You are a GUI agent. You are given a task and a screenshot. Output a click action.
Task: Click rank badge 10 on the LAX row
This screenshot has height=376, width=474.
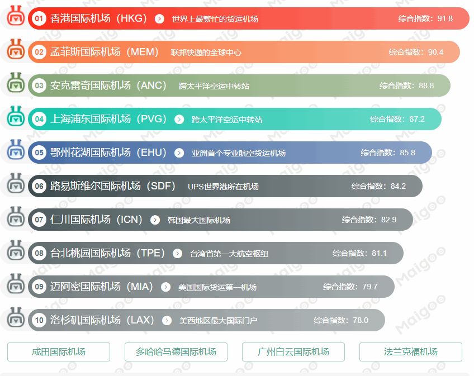pos(39,320)
